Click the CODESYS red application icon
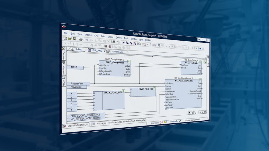Image resolution: width=269 pixels, height=151 pixels. click(x=64, y=27)
